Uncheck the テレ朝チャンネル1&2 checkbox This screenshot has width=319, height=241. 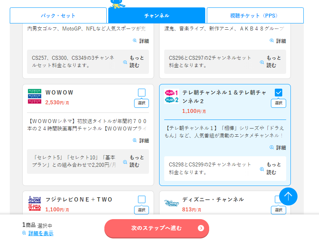pyautogui.click(x=278, y=93)
